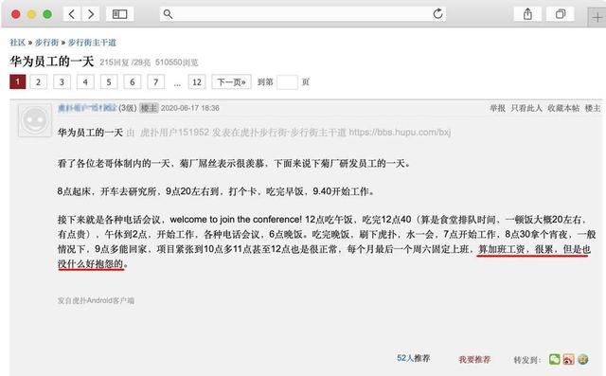
Task: Open the Share button in toolbar
Action: pyautogui.click(x=527, y=14)
